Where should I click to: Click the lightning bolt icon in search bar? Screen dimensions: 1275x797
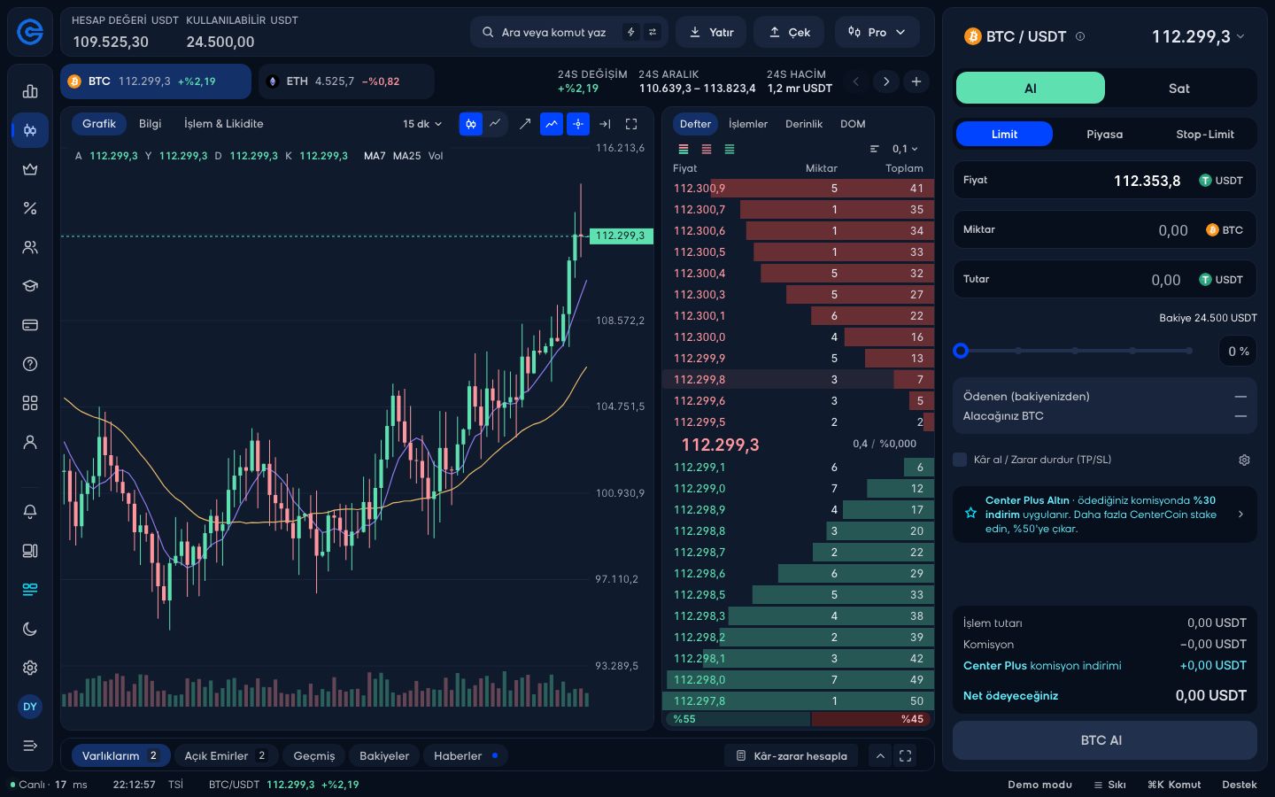630,32
